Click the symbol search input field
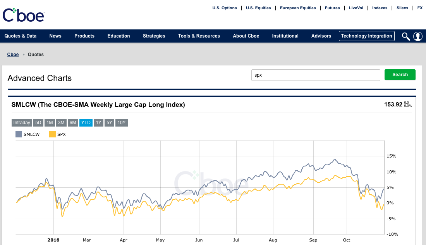The width and height of the screenshot is (426, 245). pos(316,75)
